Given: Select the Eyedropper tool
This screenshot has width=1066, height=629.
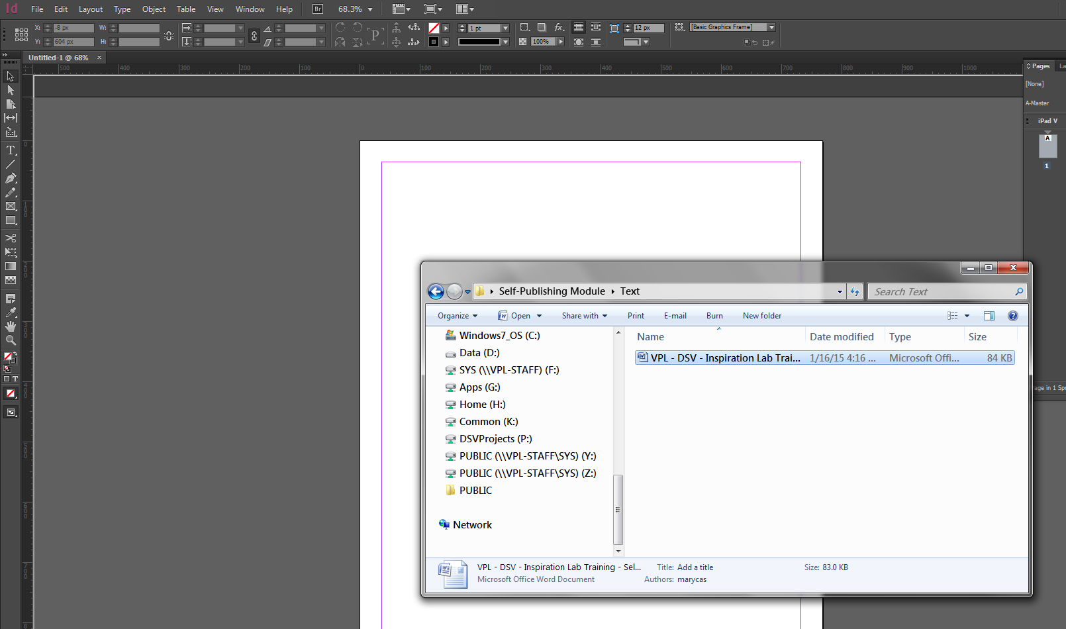Looking at the screenshot, I should 11,313.
